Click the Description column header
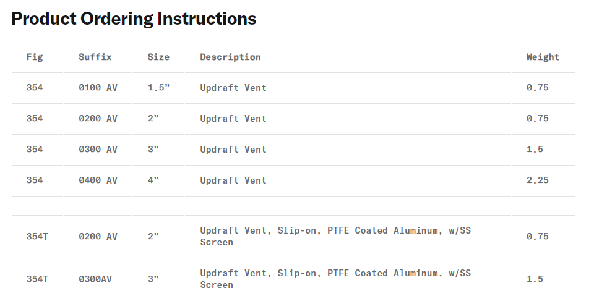Image resolution: width=594 pixels, height=296 pixels. (230, 57)
